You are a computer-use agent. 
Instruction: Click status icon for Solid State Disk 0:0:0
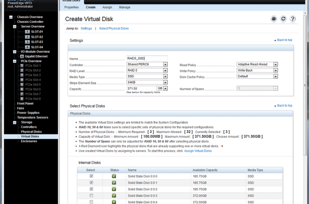point(114,176)
